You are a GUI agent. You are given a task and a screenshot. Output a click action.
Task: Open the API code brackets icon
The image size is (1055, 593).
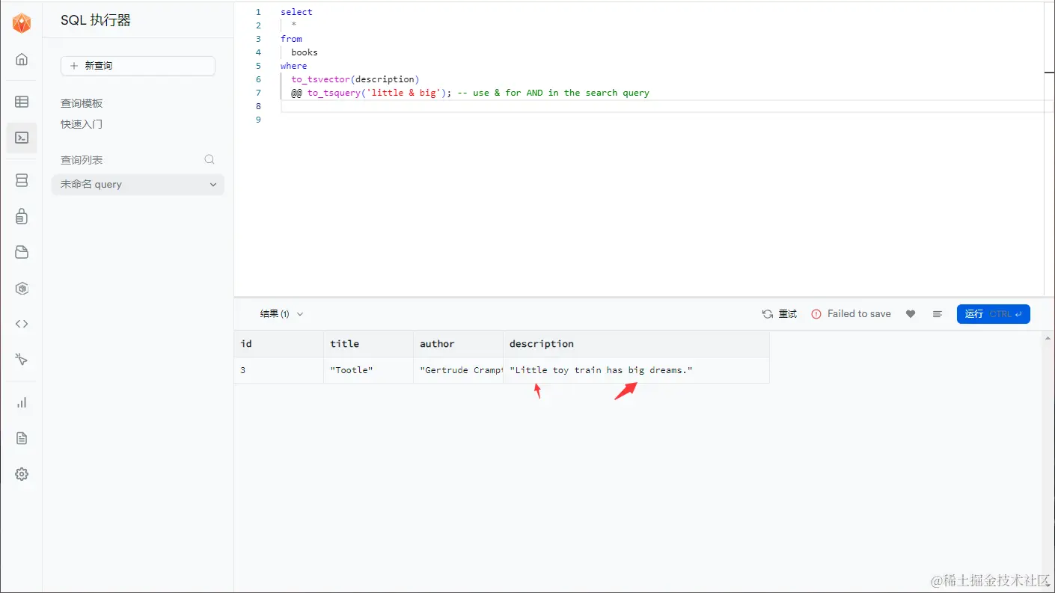click(22, 324)
